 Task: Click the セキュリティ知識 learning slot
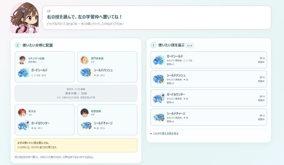coord(45,67)
